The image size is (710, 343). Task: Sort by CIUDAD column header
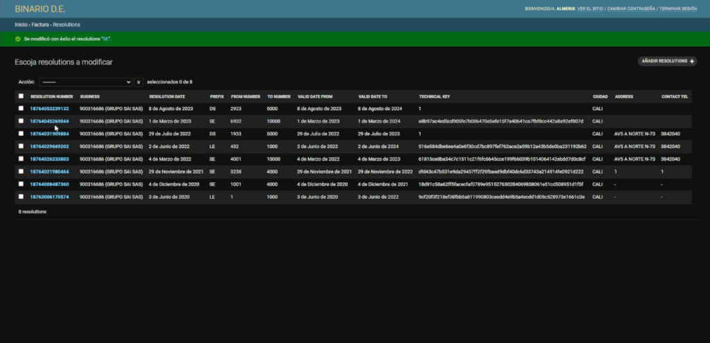point(600,97)
